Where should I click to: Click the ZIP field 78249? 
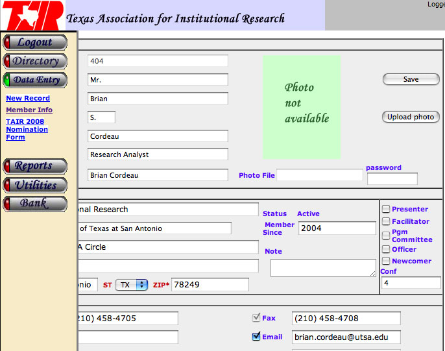tap(210, 285)
